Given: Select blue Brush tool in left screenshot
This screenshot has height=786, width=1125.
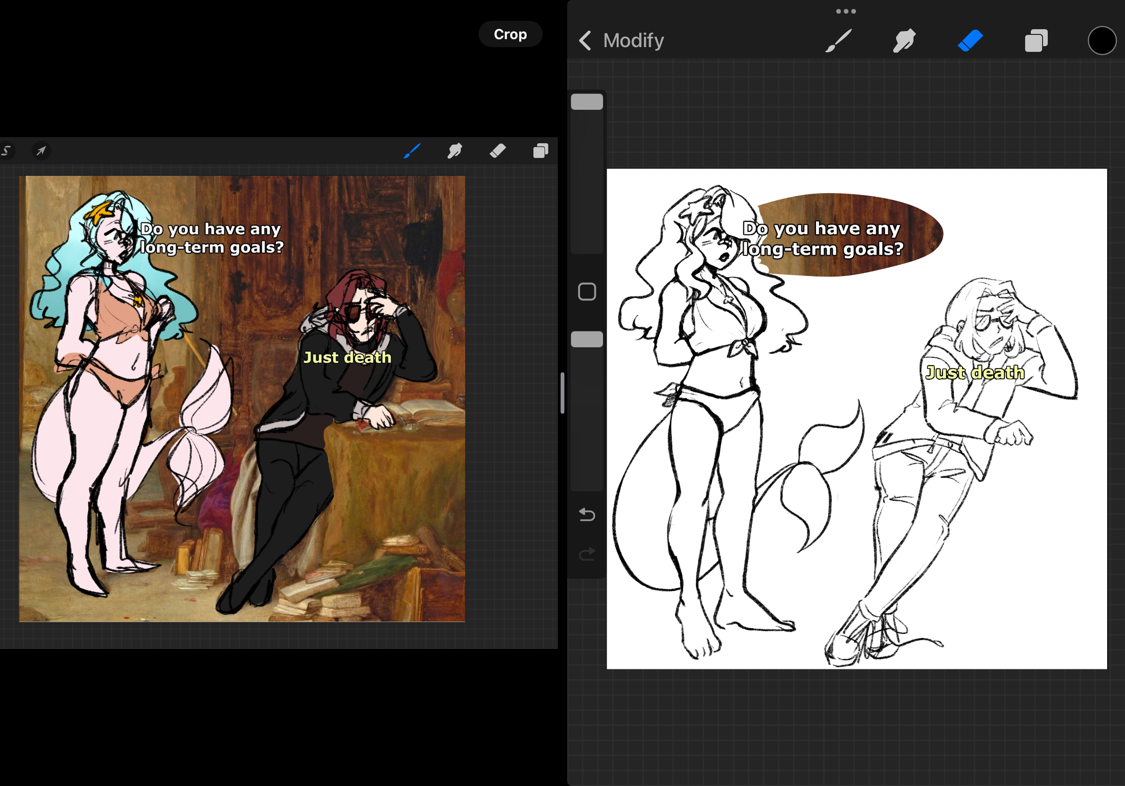Looking at the screenshot, I should (412, 151).
